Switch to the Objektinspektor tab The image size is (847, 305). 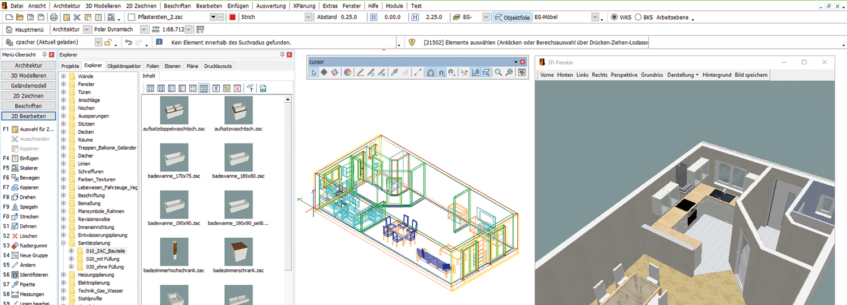coord(124,66)
